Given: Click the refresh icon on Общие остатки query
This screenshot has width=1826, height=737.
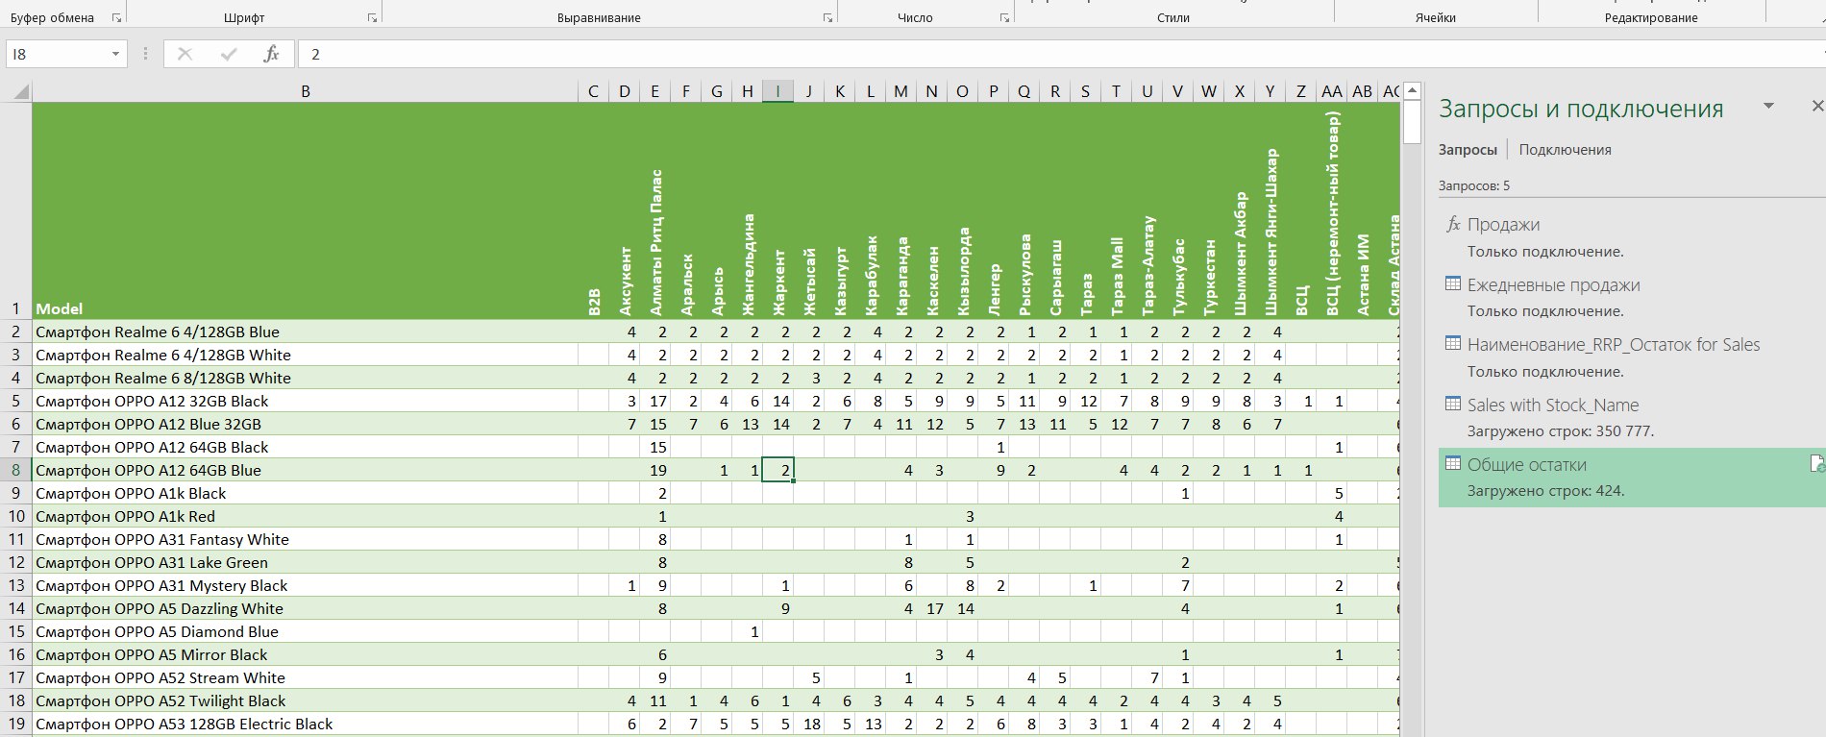Looking at the screenshot, I should pos(1816,464).
